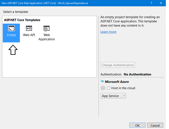Screen dimensions: 169x129
Task: Select the Web API template icon
Action: (29, 28)
